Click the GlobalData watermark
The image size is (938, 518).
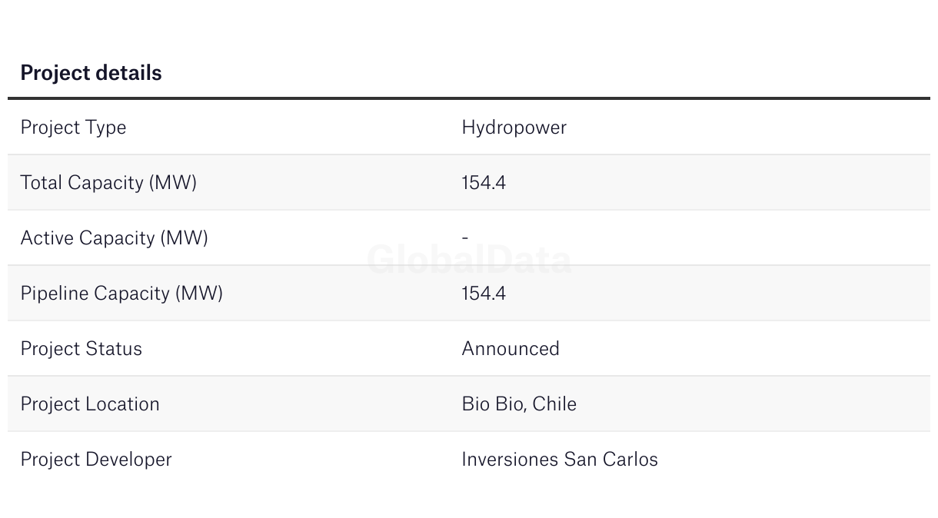469,260
